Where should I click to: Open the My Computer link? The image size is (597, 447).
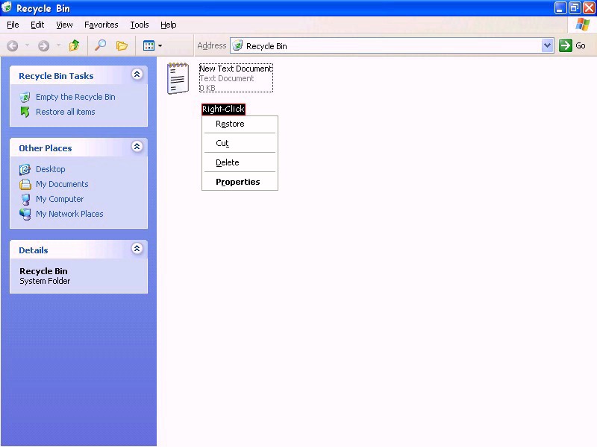click(x=60, y=199)
